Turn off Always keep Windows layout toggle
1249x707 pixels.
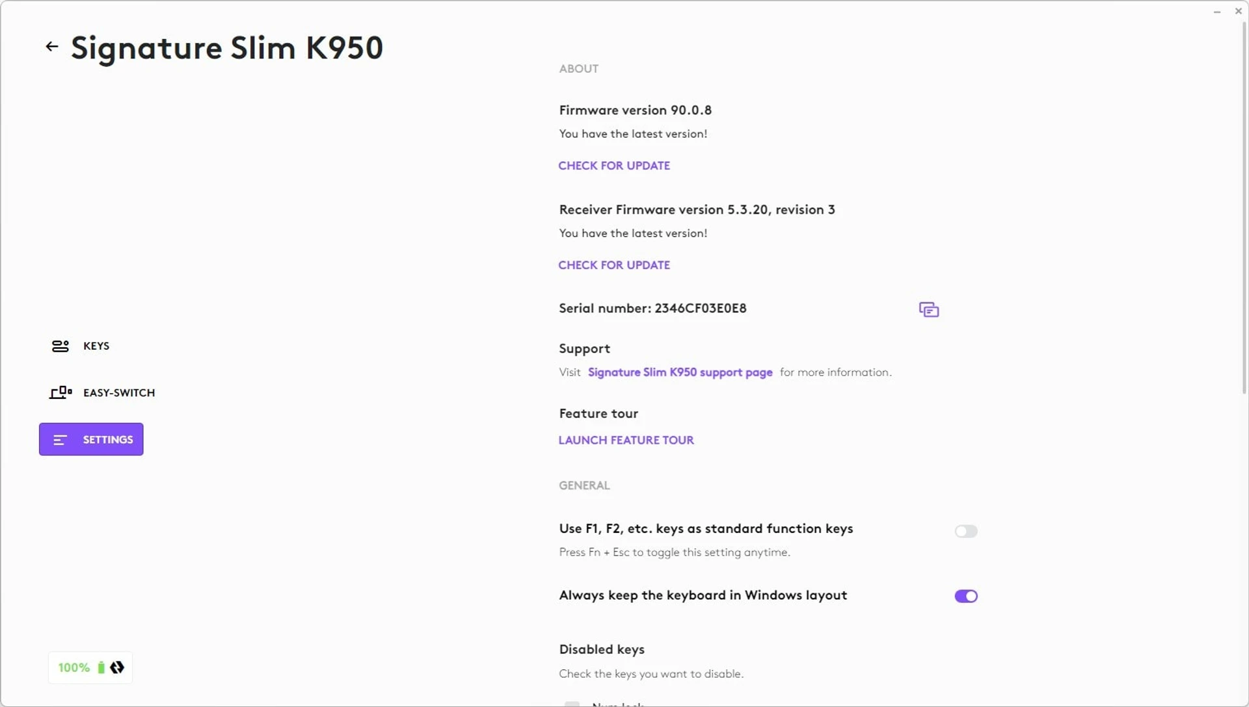[x=966, y=597]
